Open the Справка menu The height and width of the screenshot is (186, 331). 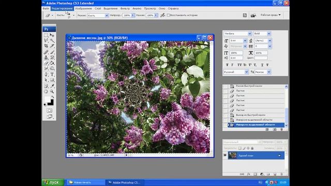pyautogui.click(x=173, y=8)
